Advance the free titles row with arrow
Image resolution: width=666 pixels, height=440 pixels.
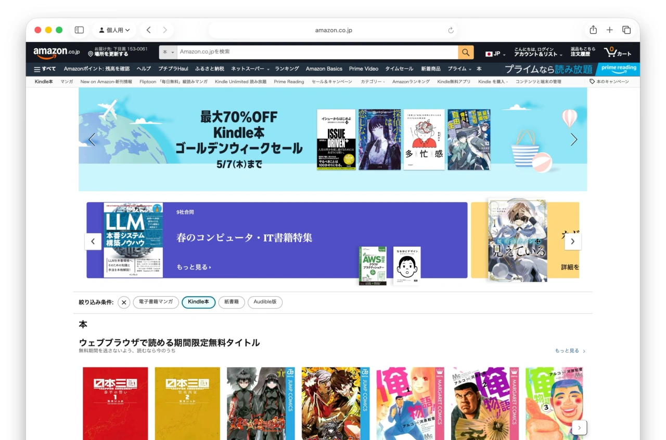tap(580, 428)
